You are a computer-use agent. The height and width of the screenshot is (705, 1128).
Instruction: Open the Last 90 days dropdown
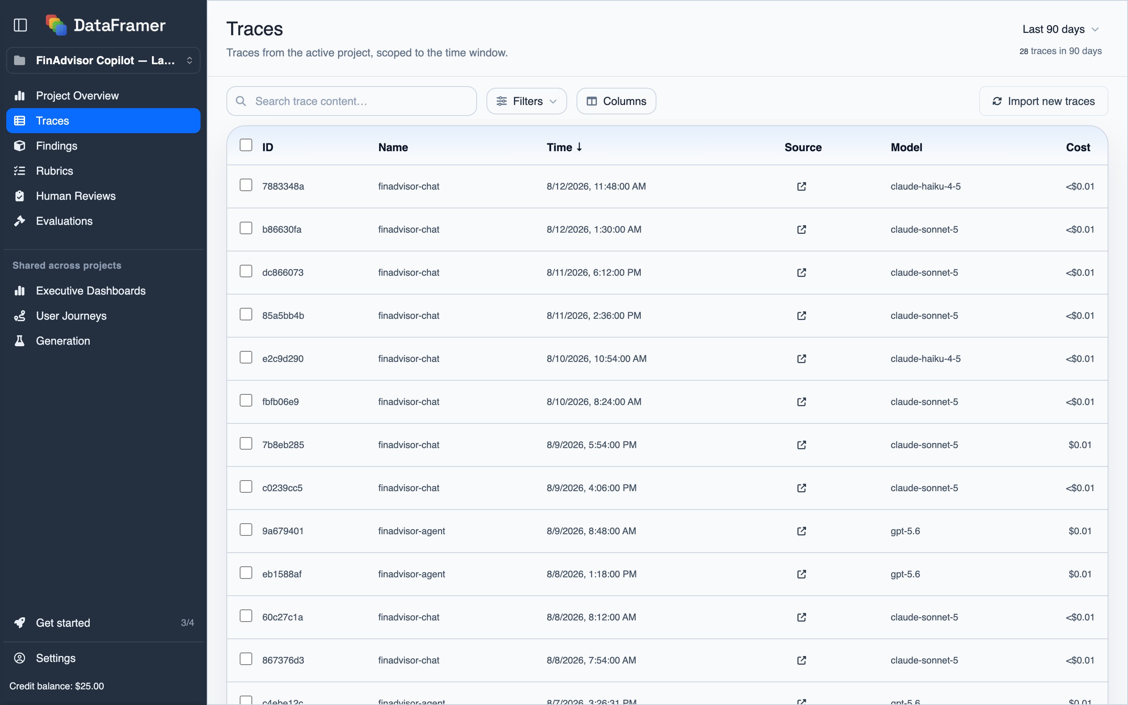click(1060, 29)
